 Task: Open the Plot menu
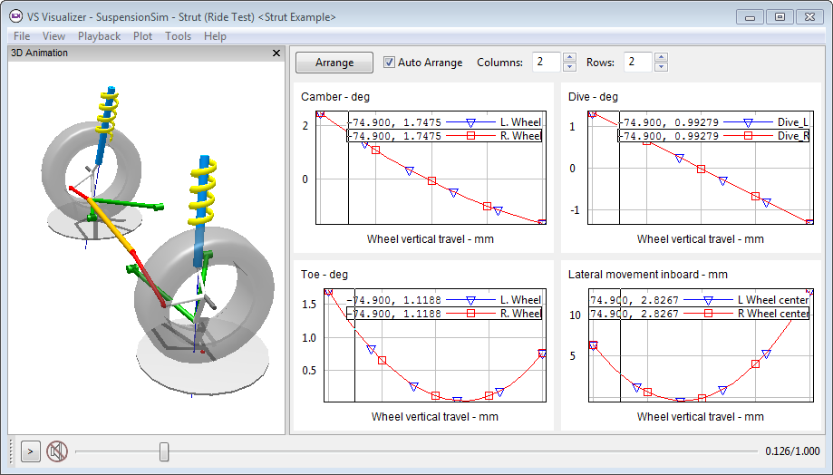pos(142,36)
